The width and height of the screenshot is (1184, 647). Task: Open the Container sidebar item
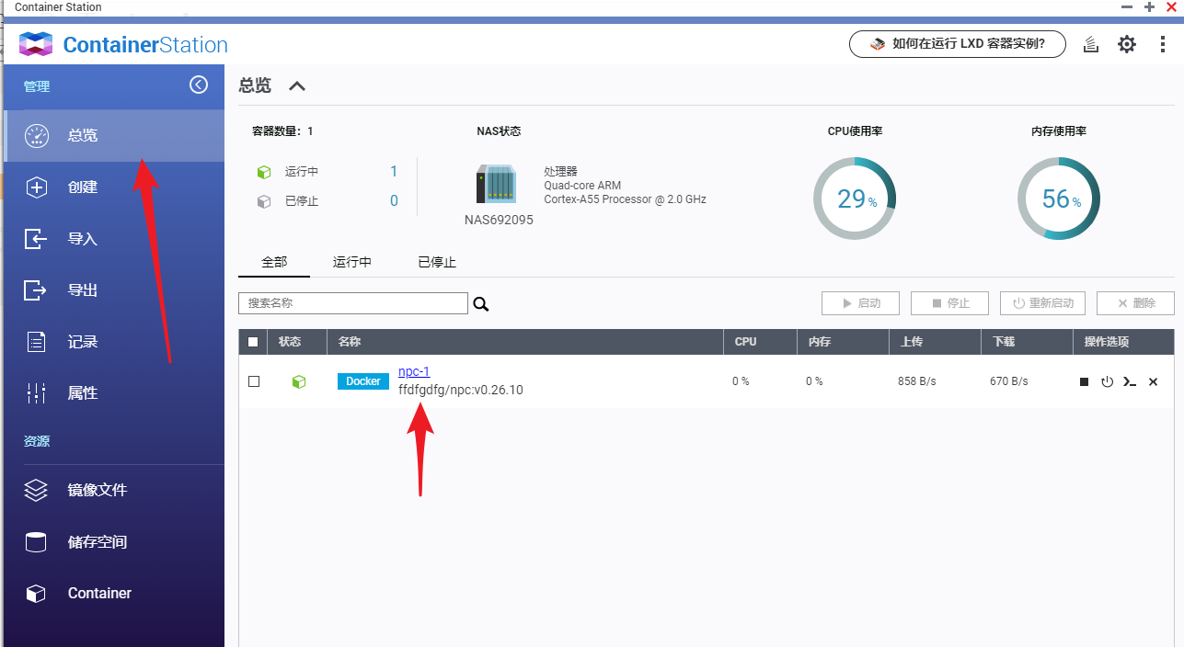(x=114, y=593)
